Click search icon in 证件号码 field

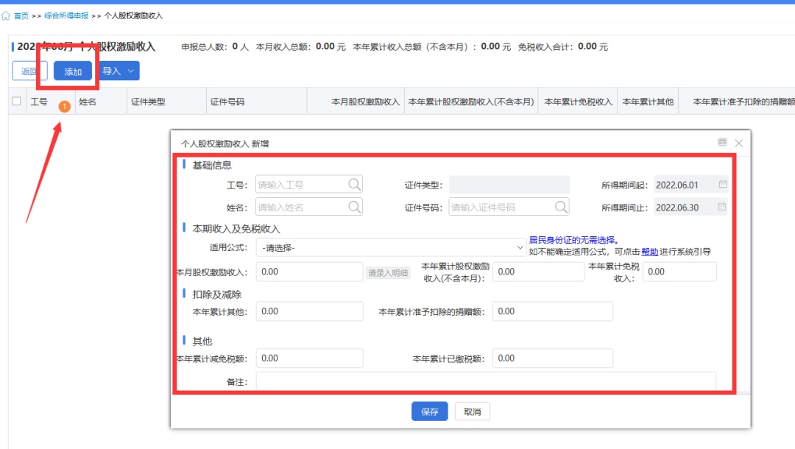coord(561,207)
